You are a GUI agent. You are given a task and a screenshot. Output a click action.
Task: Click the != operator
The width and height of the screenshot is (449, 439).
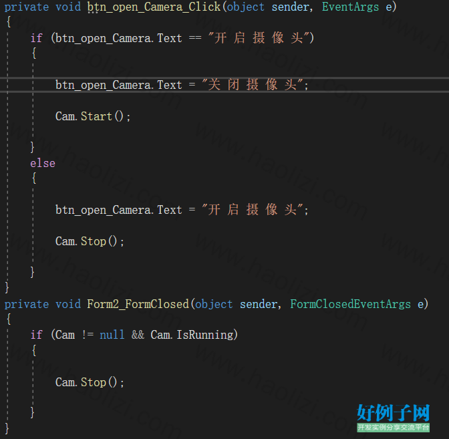(88, 335)
